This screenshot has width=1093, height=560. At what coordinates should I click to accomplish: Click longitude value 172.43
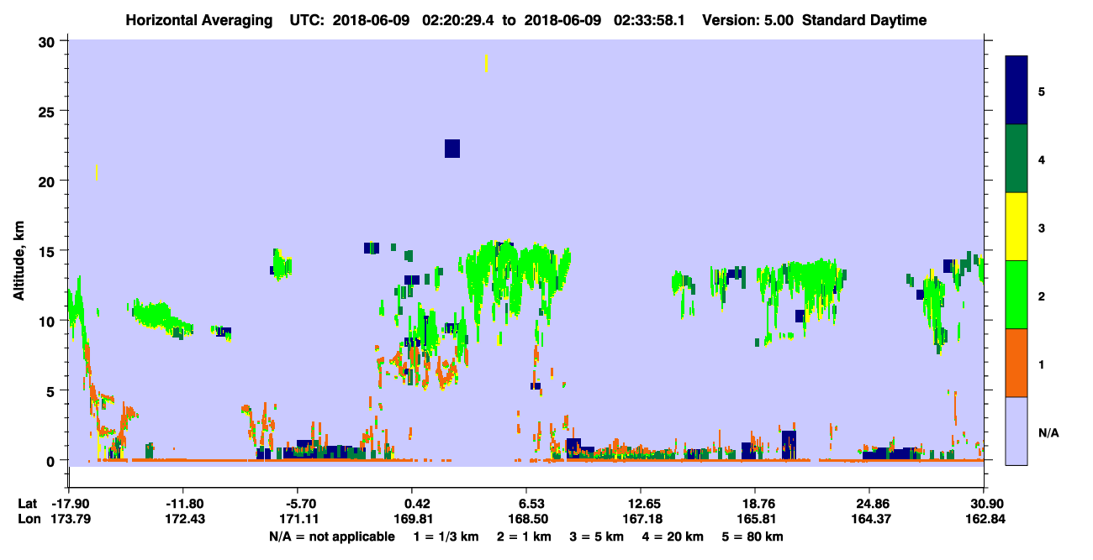coord(183,520)
